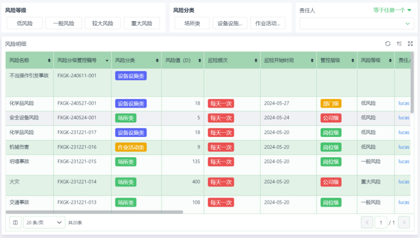Open the 20 条/页 page size dropdown

(x=44, y=222)
